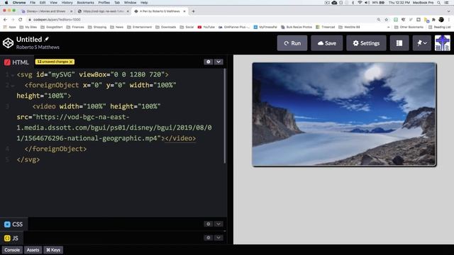Dismiss the unsaved changes badge
Screen dimensions: 454x255
coord(71,62)
